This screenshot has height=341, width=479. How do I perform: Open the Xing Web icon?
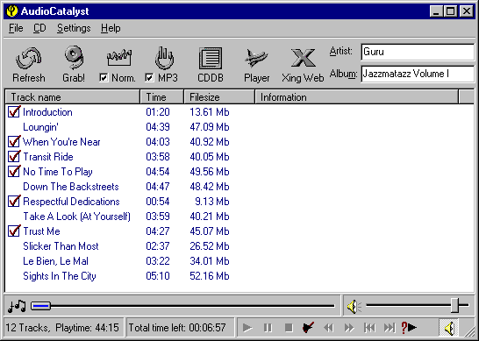303,58
